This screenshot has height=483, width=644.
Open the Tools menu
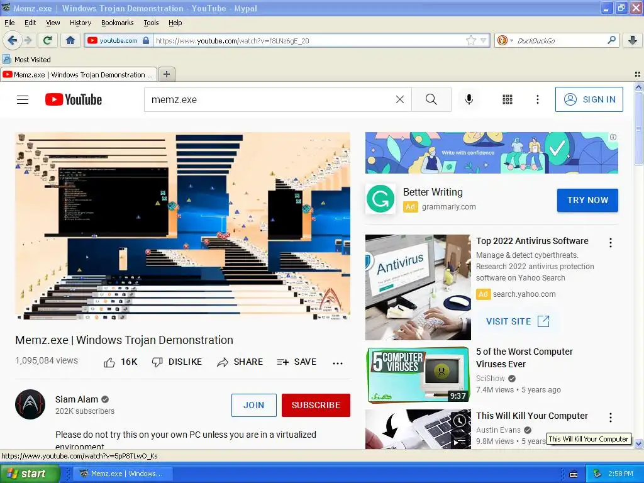pyautogui.click(x=151, y=23)
